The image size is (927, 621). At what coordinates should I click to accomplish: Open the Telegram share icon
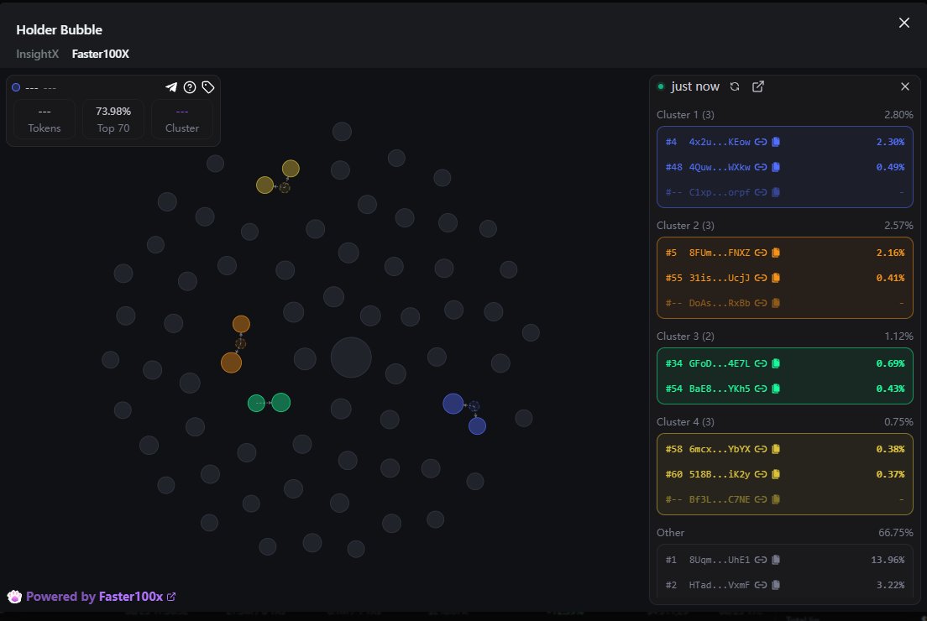[x=170, y=87]
